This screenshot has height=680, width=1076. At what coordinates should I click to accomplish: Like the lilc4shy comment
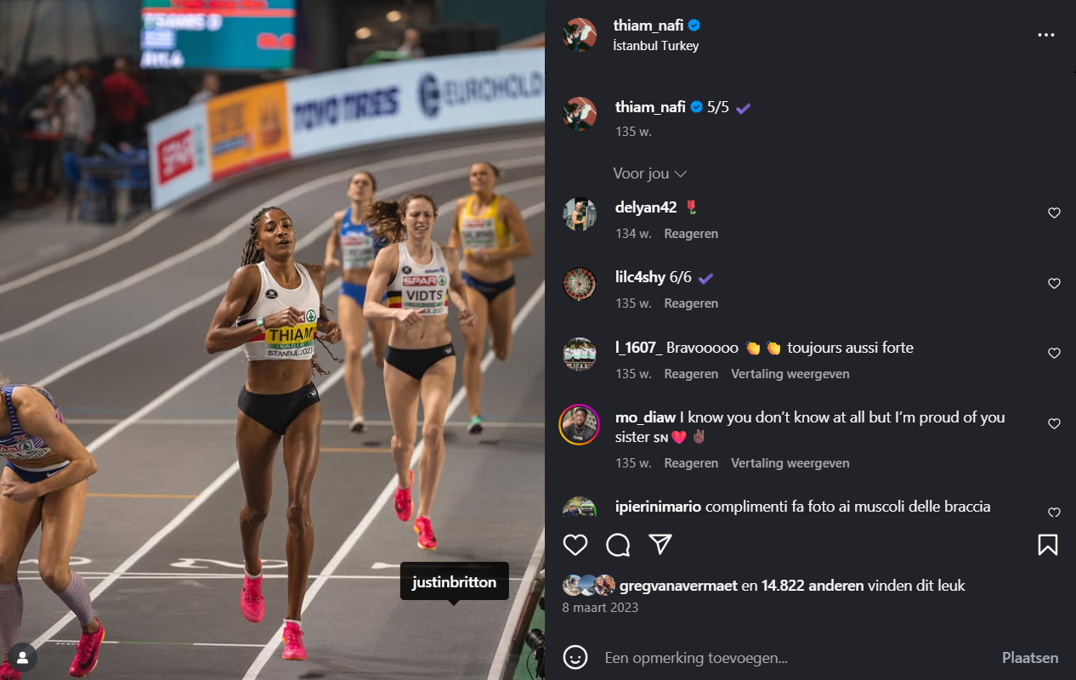[x=1054, y=284]
